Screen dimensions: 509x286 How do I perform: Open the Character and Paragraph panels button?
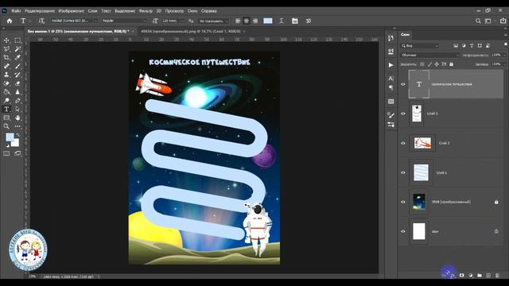[x=295, y=21]
